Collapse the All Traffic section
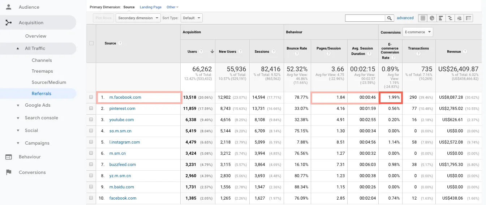The image size is (486, 205). 18,48
